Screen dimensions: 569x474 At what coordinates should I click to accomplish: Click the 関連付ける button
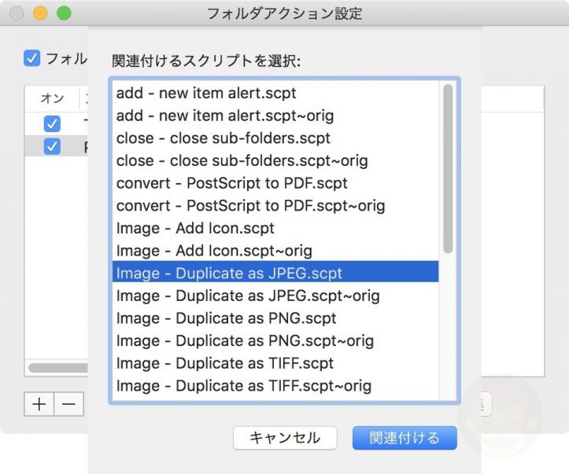[x=405, y=438]
